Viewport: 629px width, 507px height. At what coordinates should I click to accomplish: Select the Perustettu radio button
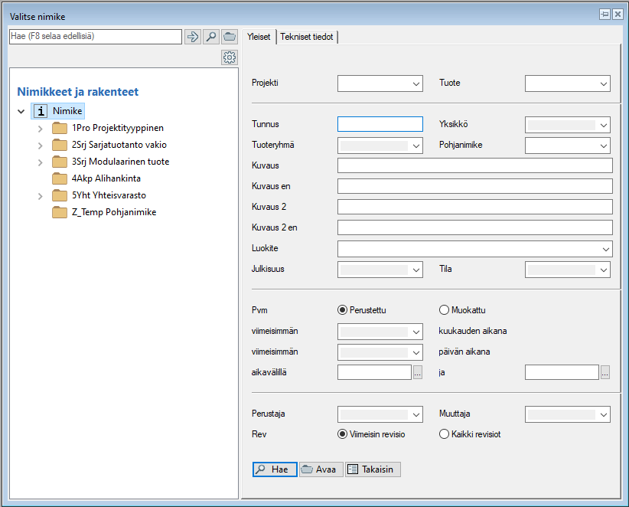[343, 310]
